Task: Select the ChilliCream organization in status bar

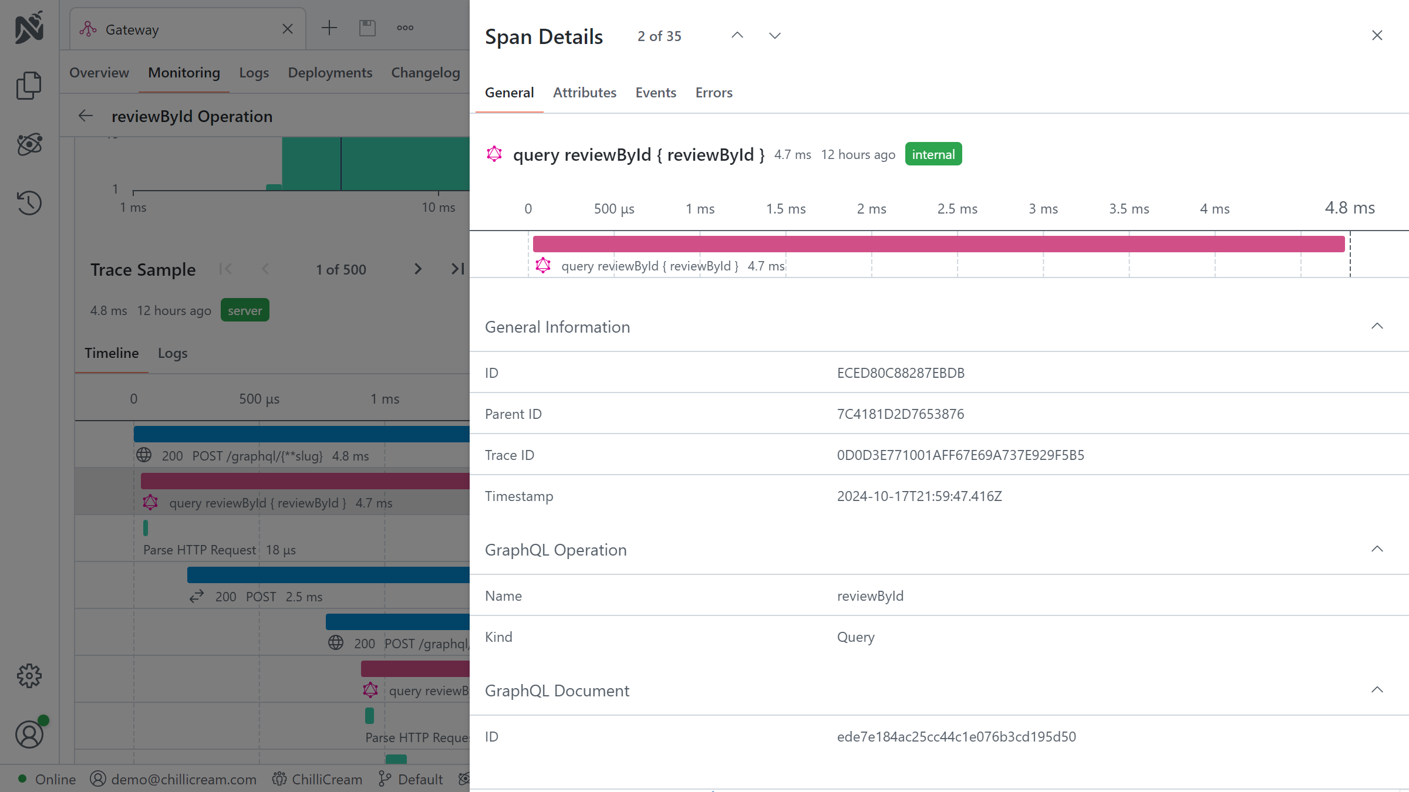Action: pos(318,779)
